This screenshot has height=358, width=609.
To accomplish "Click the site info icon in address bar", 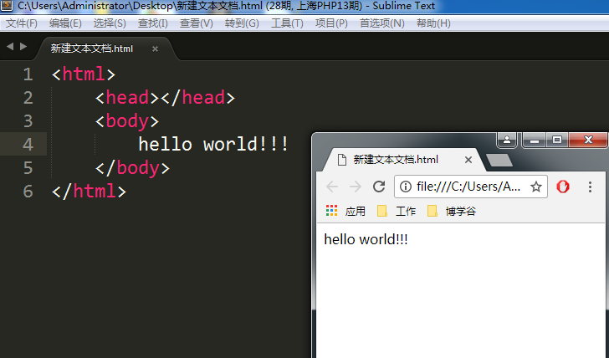I will [406, 187].
